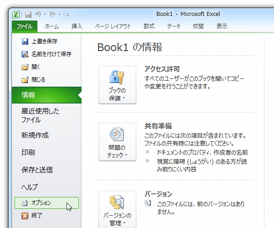Image resolution: width=274 pixels, height=228 pixels.
Task: Click the オプション document icon
Action: 25,203
